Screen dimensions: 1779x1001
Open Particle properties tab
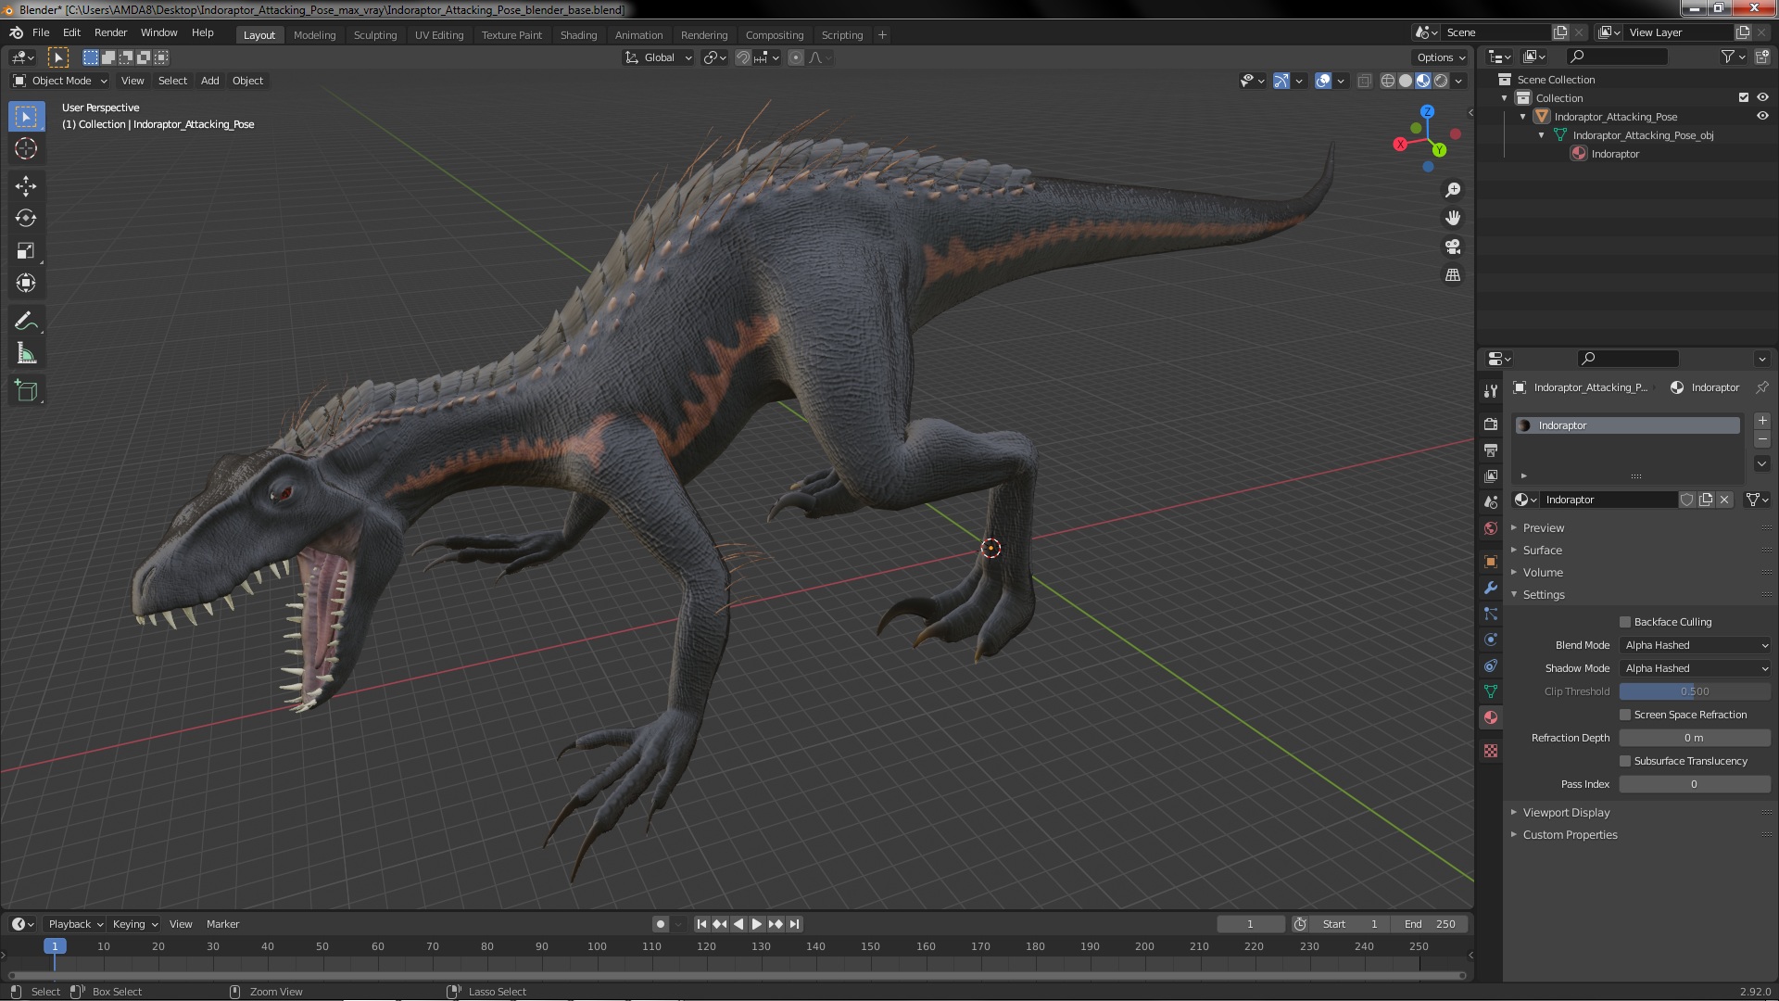pos(1491,614)
